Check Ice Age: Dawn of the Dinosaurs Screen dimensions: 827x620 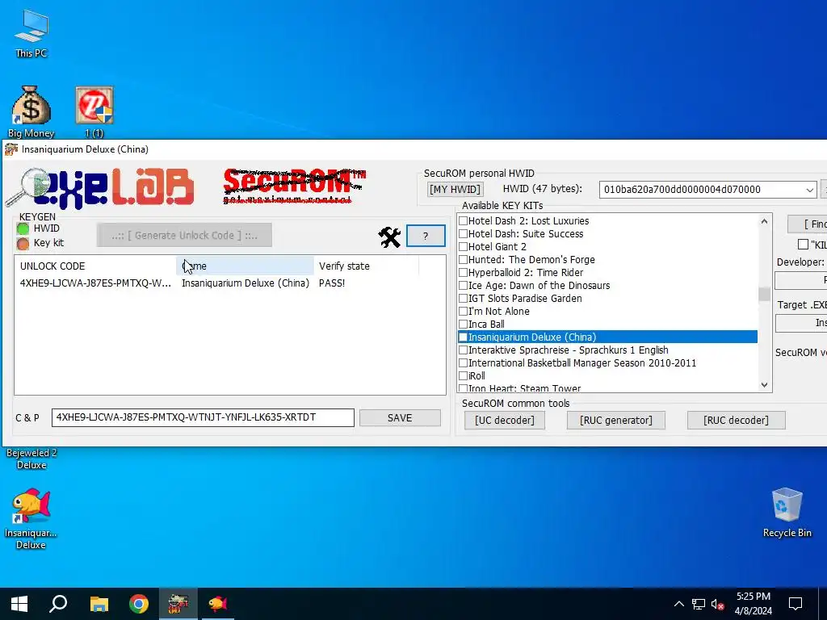(x=463, y=285)
